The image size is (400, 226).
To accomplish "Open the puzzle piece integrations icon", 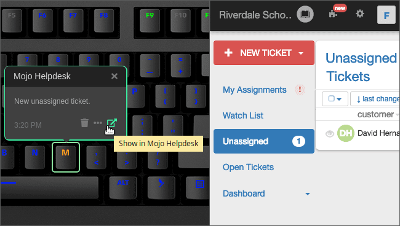I will (333, 14).
